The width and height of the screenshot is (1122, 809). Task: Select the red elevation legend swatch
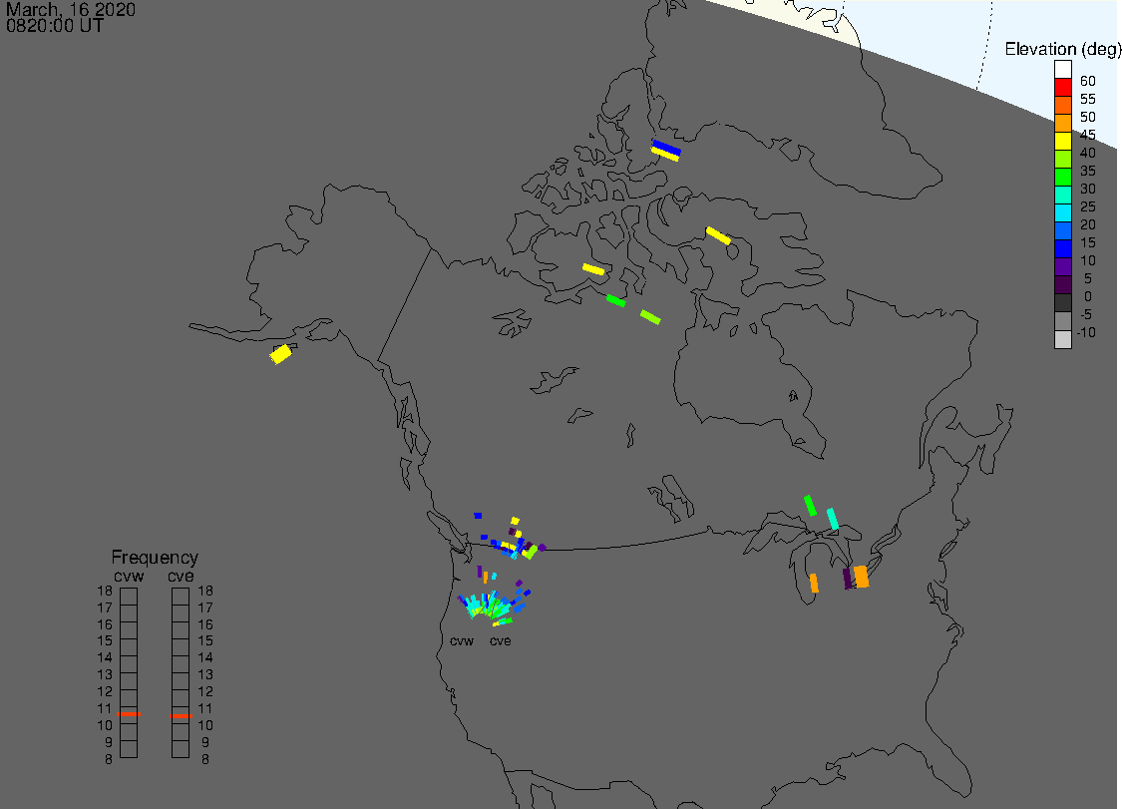click(x=1062, y=88)
